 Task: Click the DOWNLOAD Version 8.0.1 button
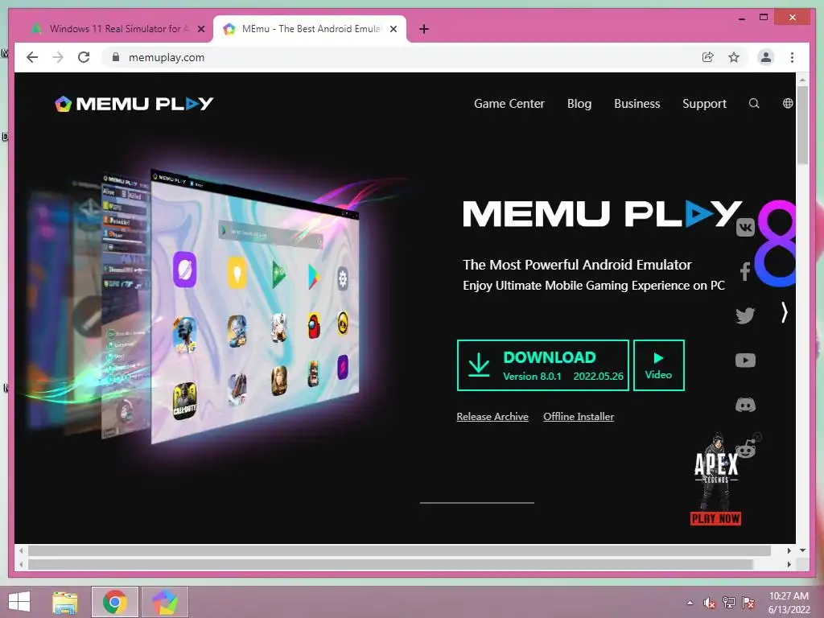[543, 365]
